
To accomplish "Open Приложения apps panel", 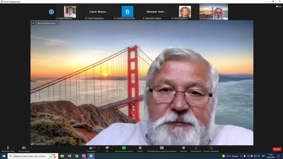I will (196, 148).
